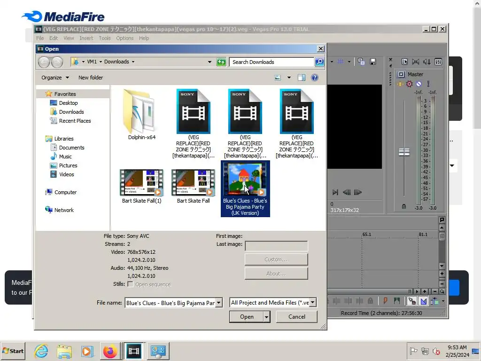
Task: Toggle the automatic crossfades icon
Action: (x=424, y=301)
